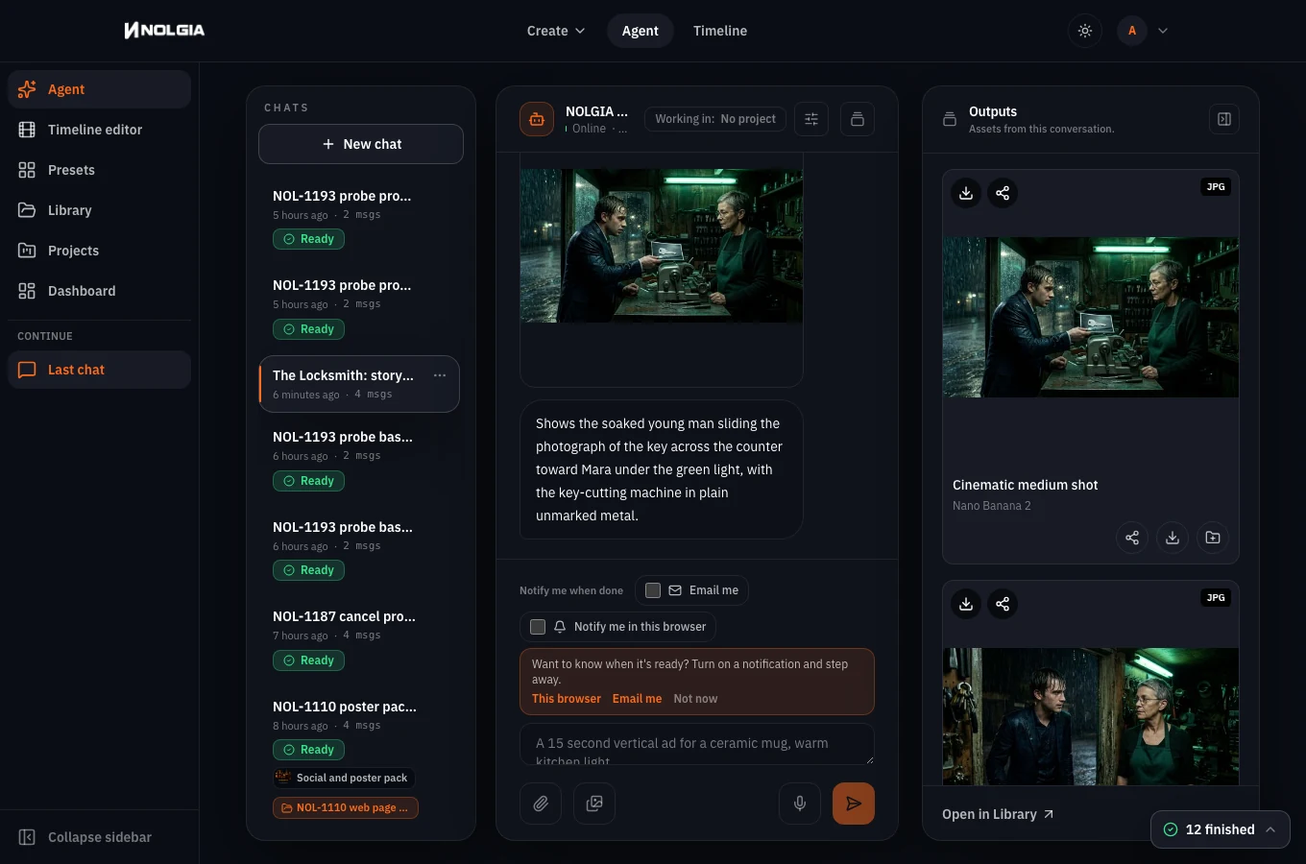Choose Email me in the notification banner
Image resolution: width=1306 pixels, height=864 pixels.
(x=637, y=699)
